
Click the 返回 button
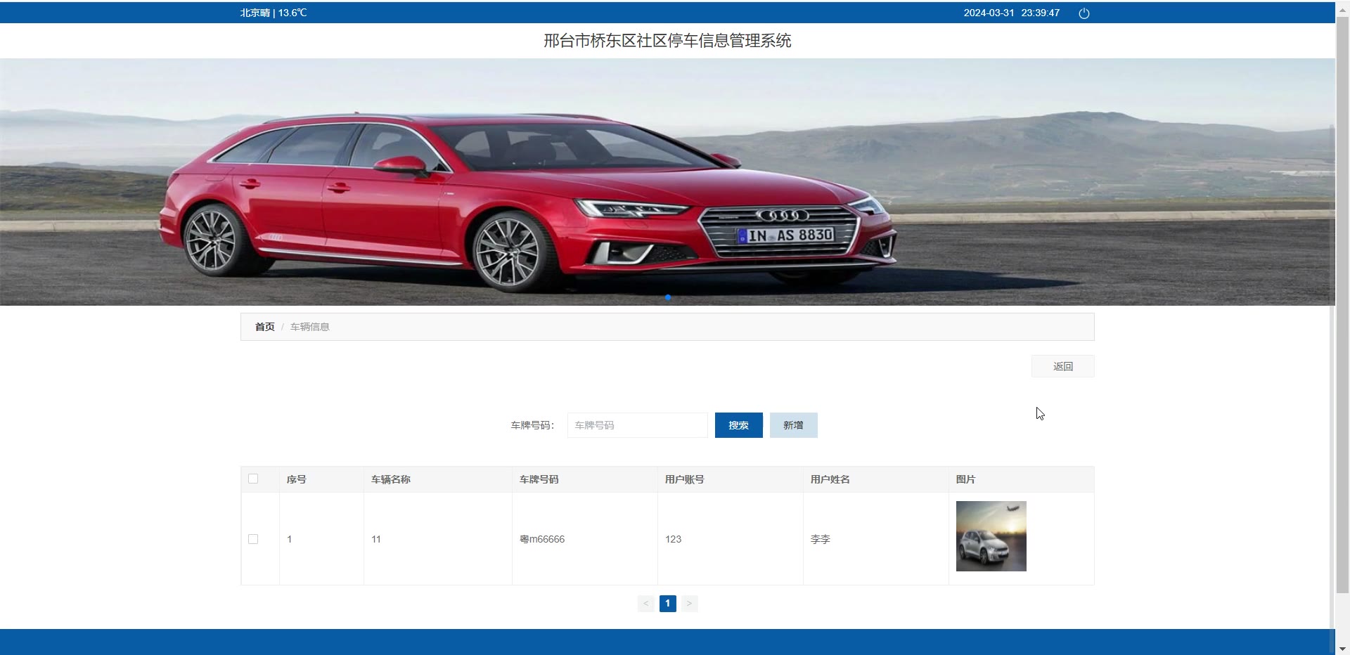(1062, 366)
